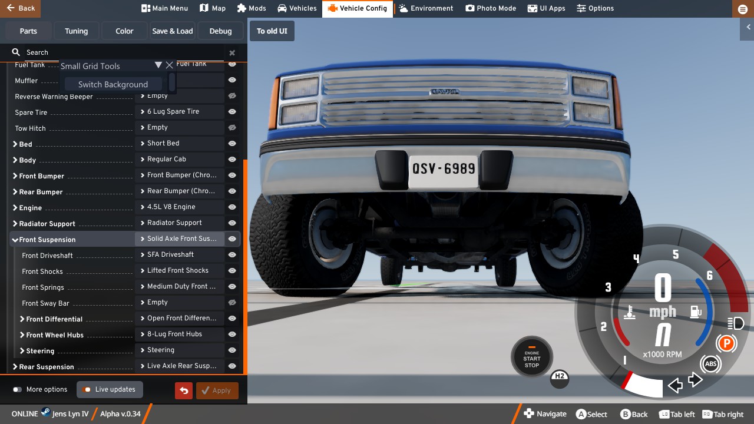The height and width of the screenshot is (424, 754).
Task: Toggle visibility of the Tow Hitch
Action: tap(232, 127)
